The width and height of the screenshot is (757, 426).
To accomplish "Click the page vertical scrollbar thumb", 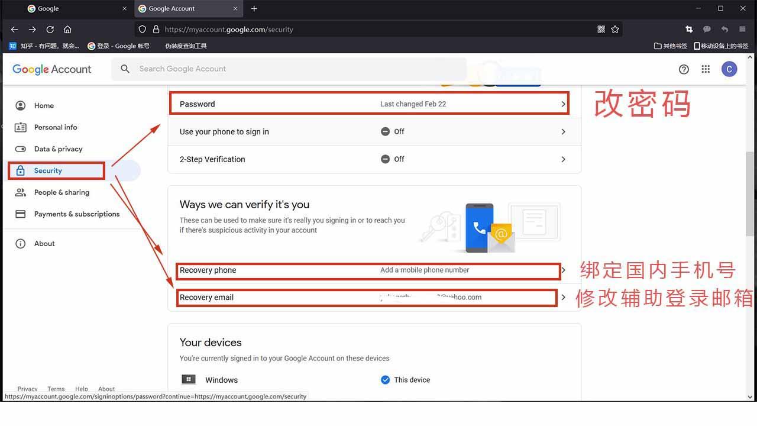I will point(750,194).
